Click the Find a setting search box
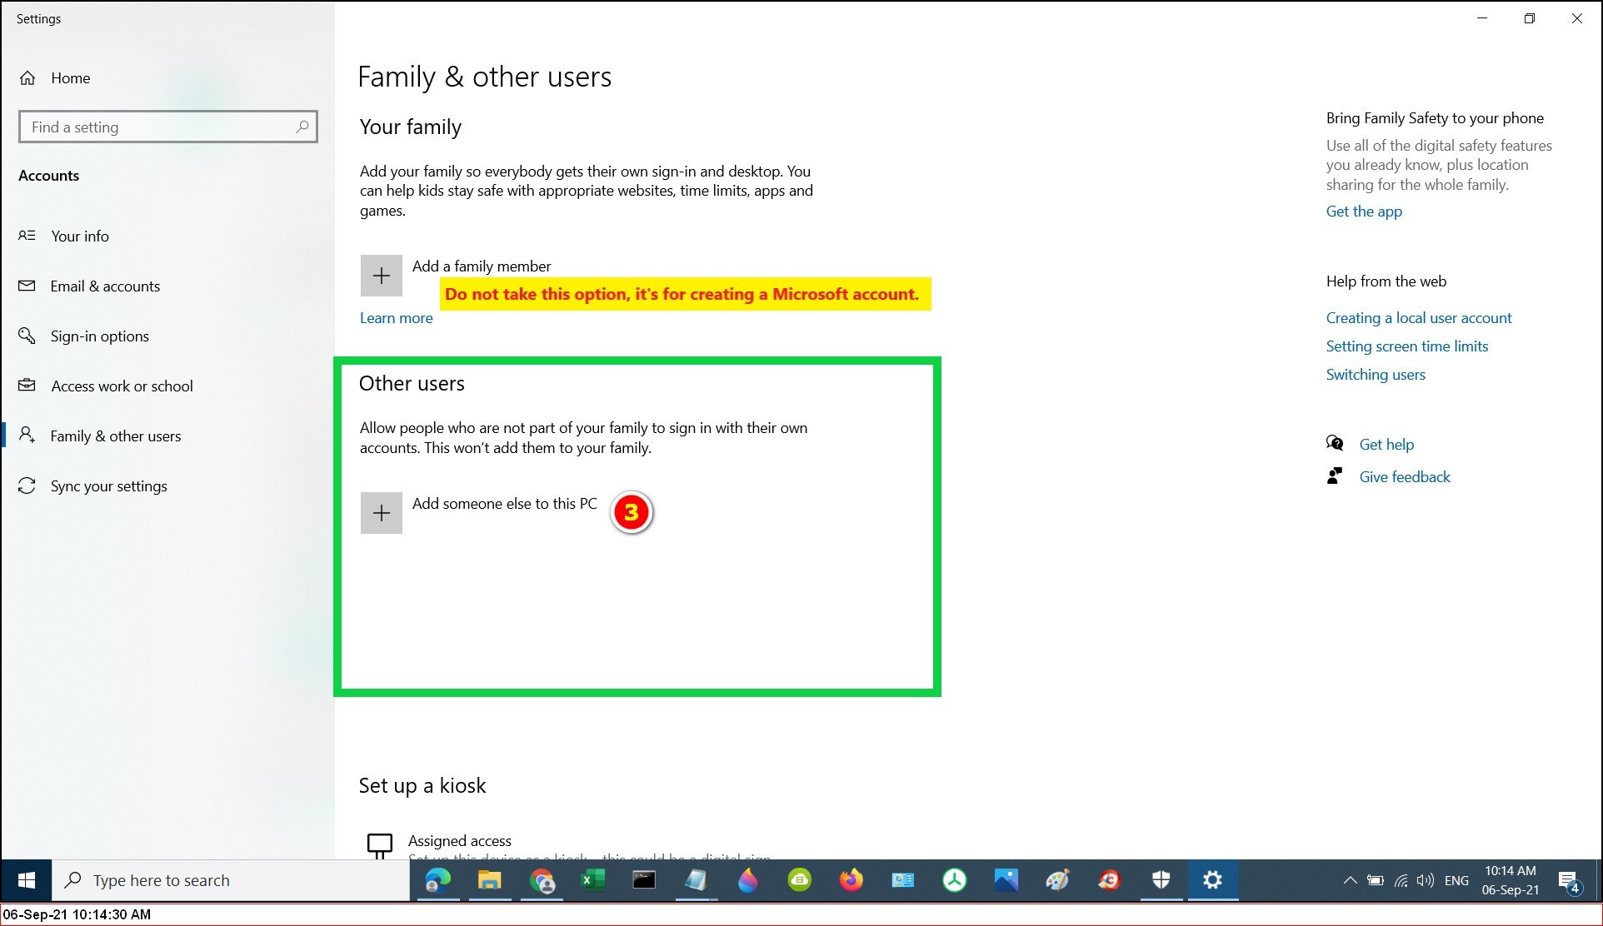This screenshot has width=1603, height=926. pos(158,127)
